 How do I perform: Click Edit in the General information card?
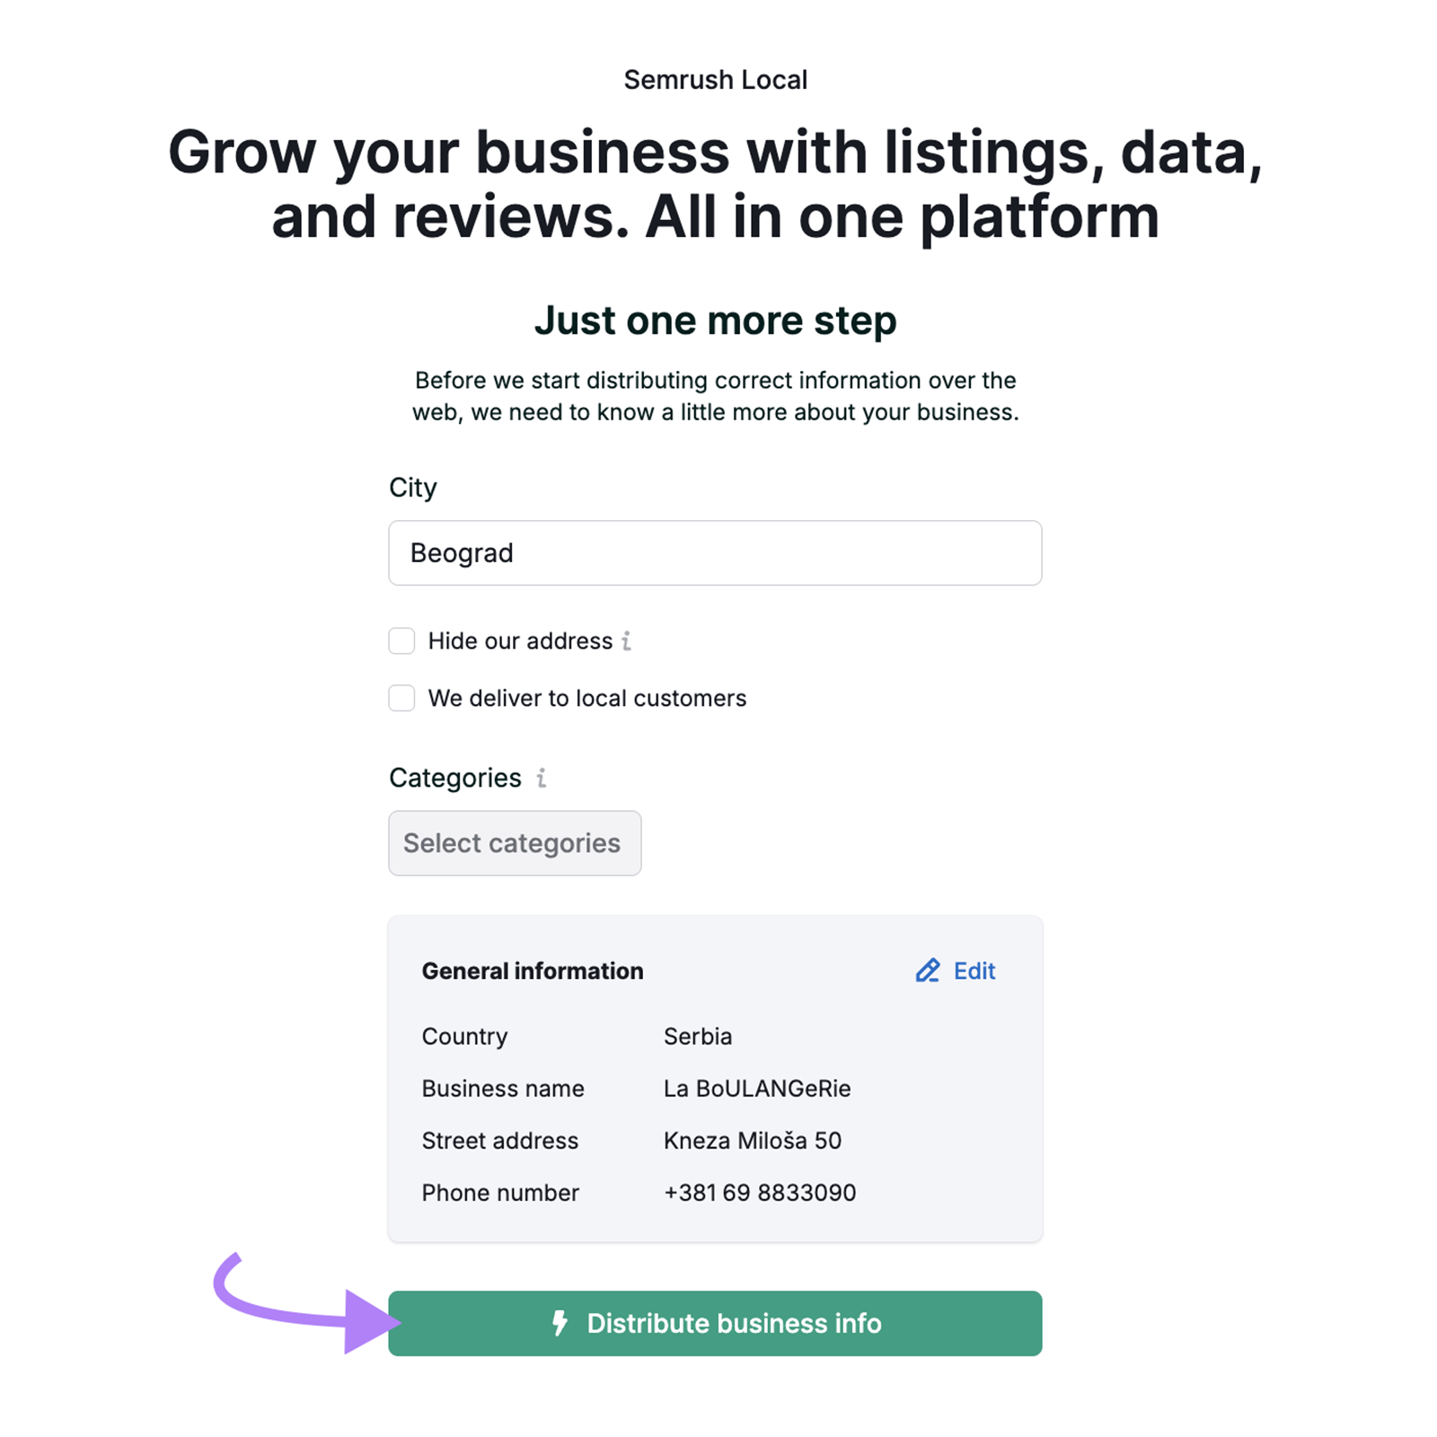(x=974, y=971)
